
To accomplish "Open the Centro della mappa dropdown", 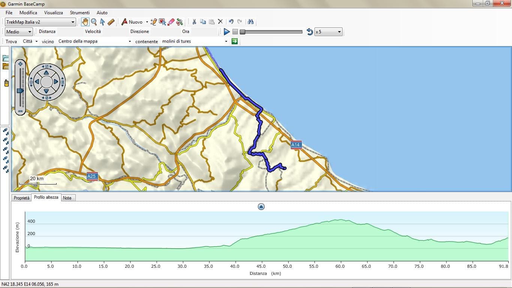I will (x=95, y=41).
